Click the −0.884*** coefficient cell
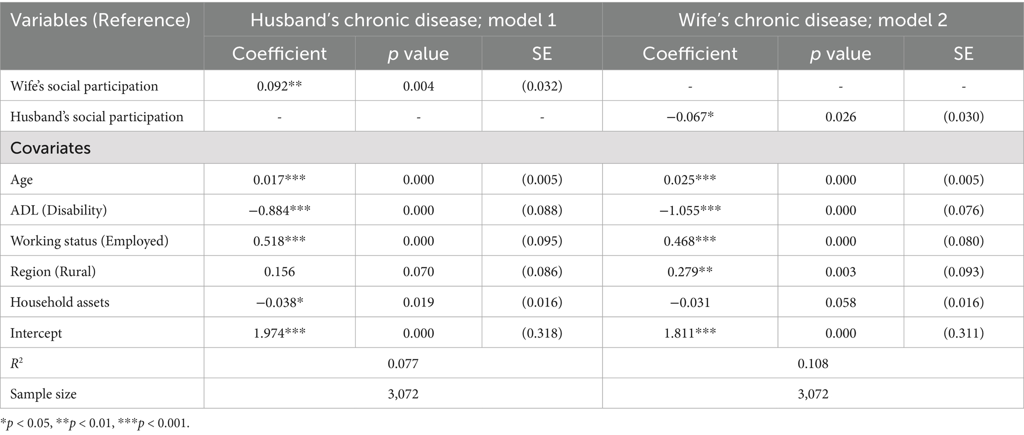Image resolution: width=1024 pixels, height=435 pixels. [279, 211]
